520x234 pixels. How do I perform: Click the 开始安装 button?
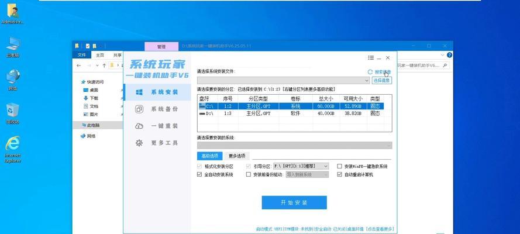pyautogui.click(x=294, y=202)
